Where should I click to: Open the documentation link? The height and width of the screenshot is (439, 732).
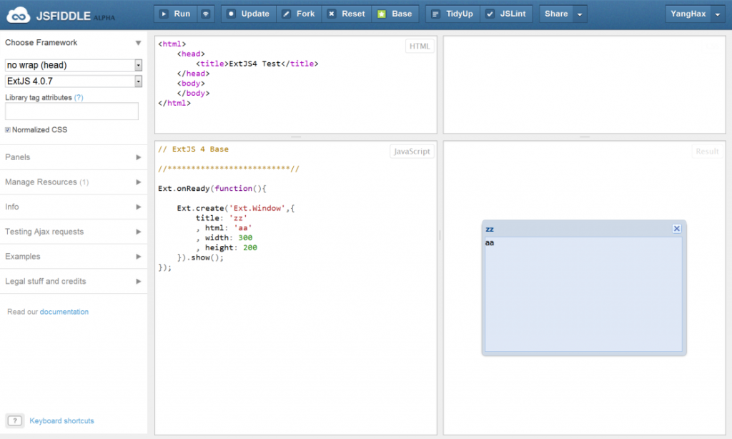click(64, 312)
